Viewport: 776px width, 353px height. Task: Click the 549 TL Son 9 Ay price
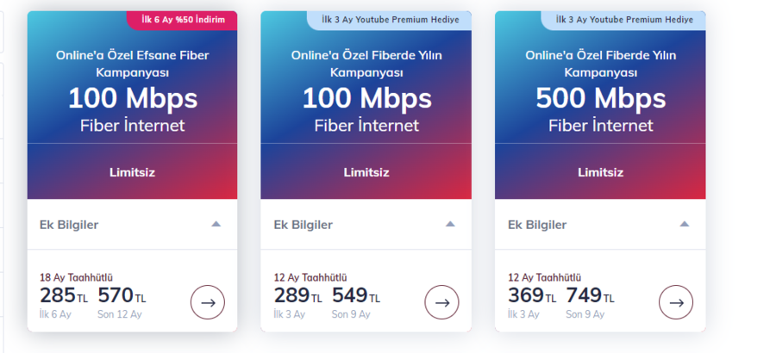point(356,302)
